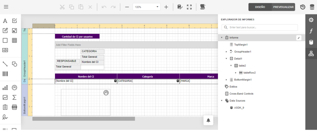Open the hamburger menu
This screenshot has width=317, height=131.
tap(6, 7)
